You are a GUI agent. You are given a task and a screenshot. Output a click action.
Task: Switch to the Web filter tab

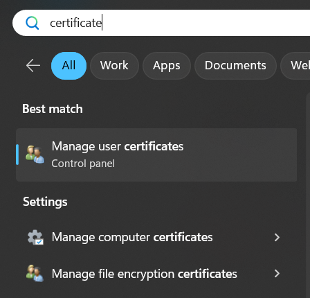pyautogui.click(x=295, y=66)
